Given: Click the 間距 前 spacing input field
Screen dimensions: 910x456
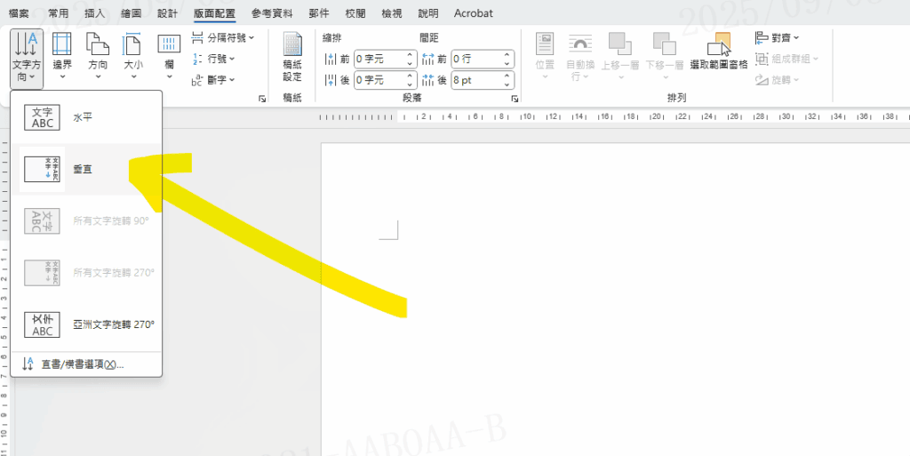Looking at the screenshot, I should pyautogui.click(x=475, y=59).
